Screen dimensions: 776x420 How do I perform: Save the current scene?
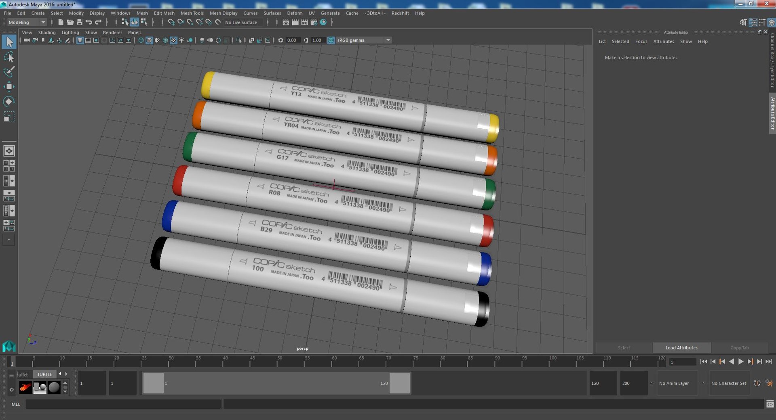pyautogui.click(x=79, y=22)
